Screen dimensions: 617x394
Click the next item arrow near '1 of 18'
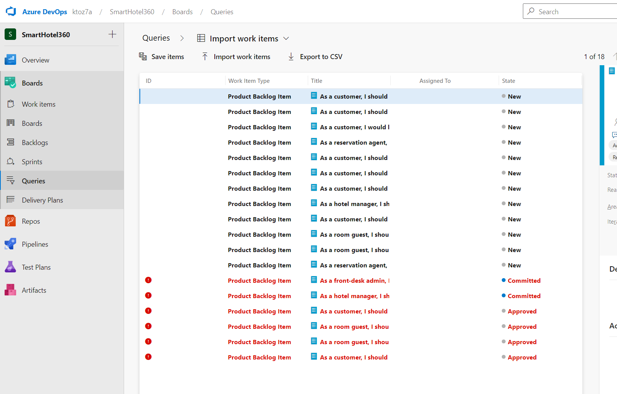click(614, 56)
